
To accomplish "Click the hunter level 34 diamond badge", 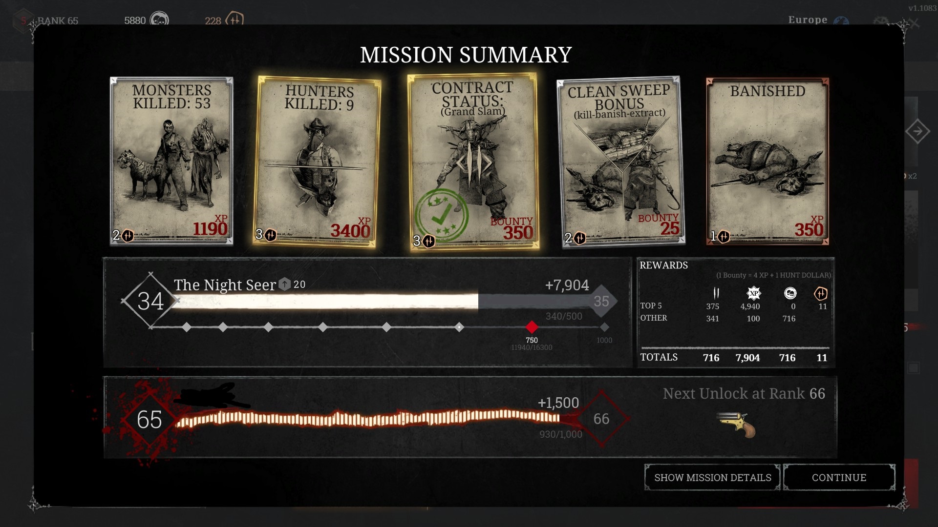I will point(150,301).
